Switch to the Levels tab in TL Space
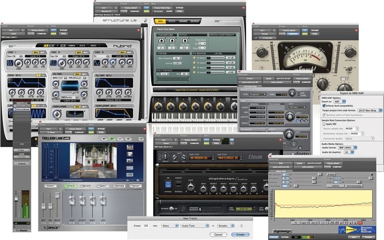384x240 pixels. point(70,185)
